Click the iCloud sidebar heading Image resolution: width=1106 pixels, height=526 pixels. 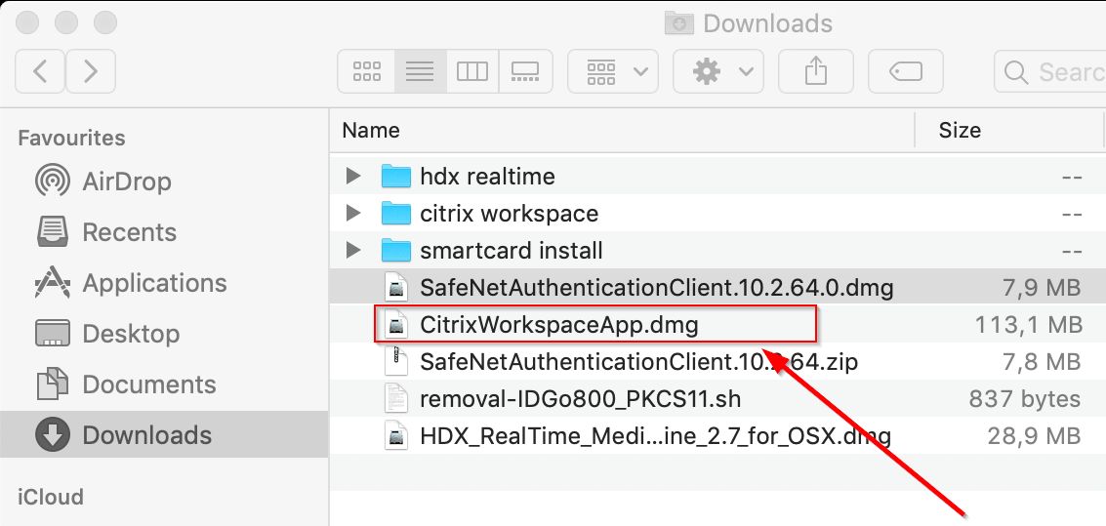coord(51,497)
